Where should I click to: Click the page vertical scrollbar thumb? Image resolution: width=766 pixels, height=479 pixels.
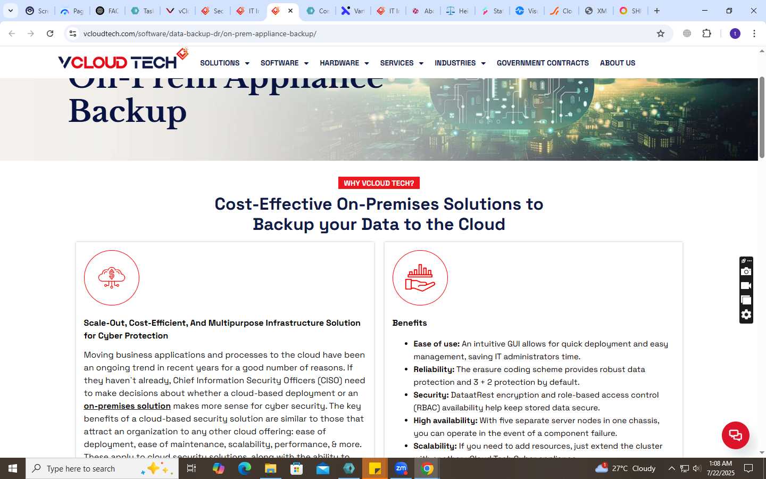(762, 117)
